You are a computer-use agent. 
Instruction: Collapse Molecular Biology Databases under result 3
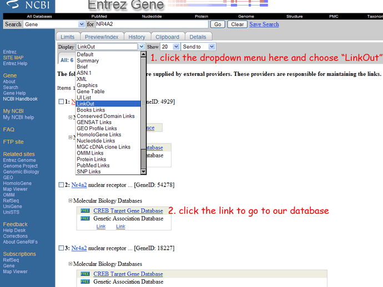70,264
